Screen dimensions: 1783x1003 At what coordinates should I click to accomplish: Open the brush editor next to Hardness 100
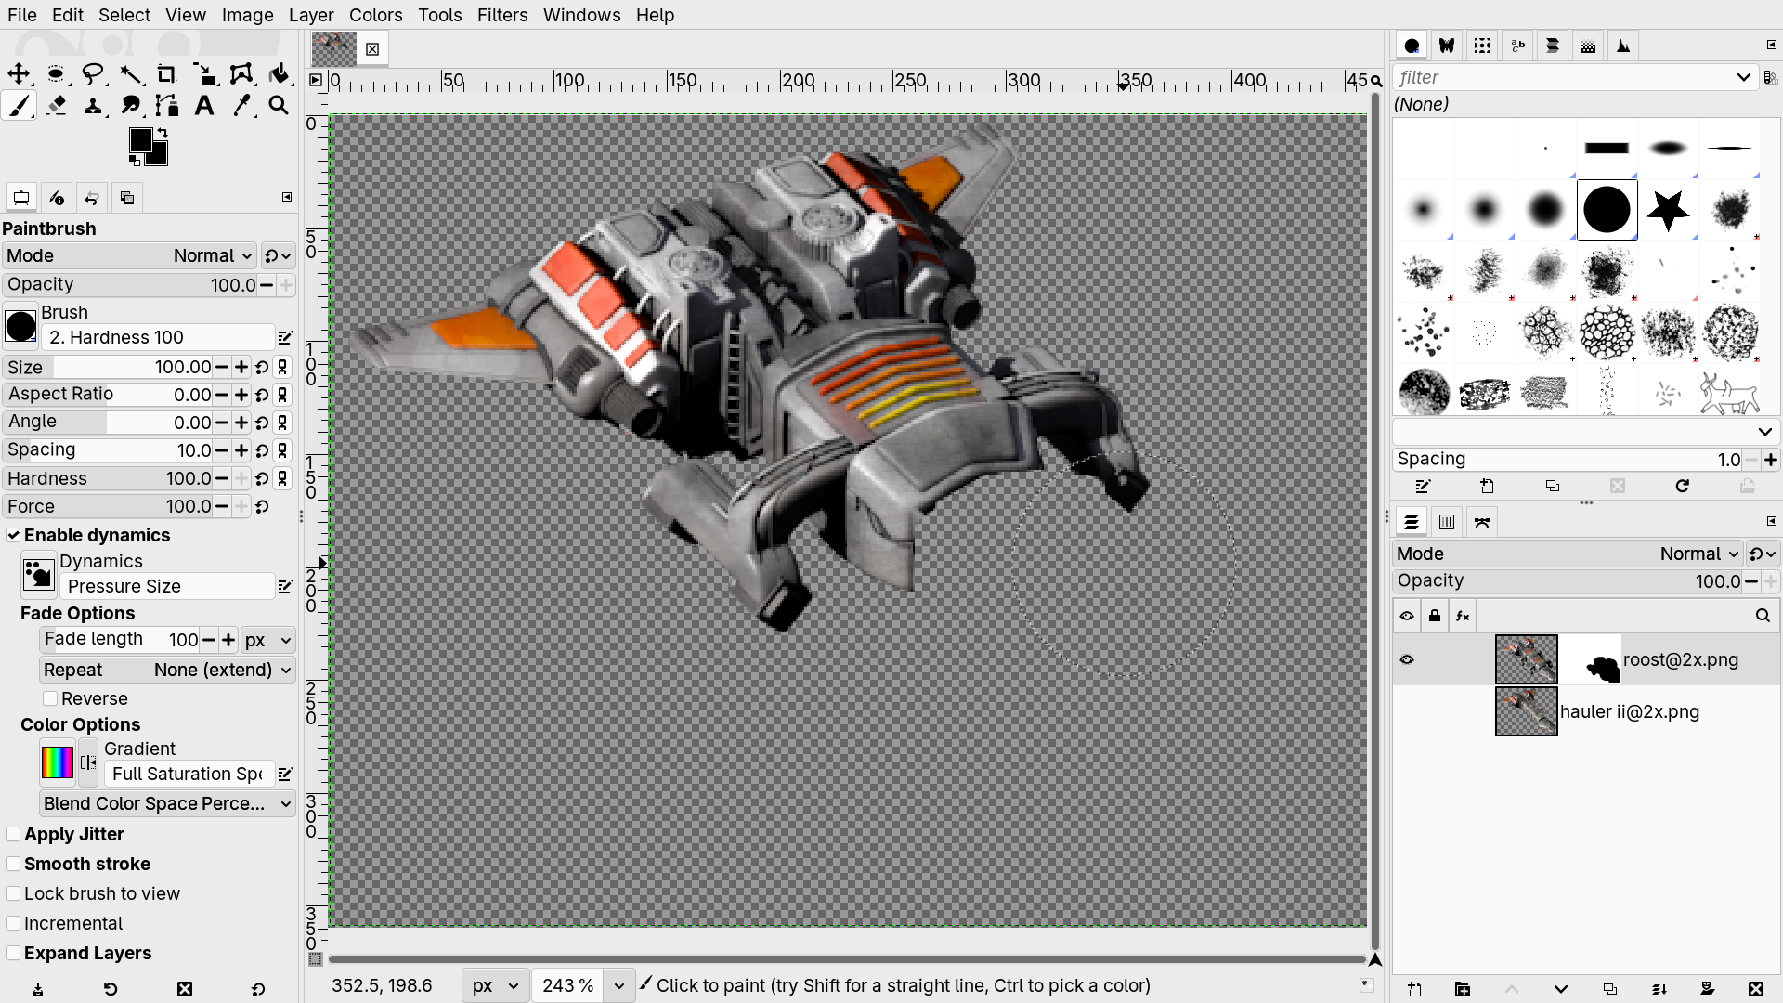[285, 337]
